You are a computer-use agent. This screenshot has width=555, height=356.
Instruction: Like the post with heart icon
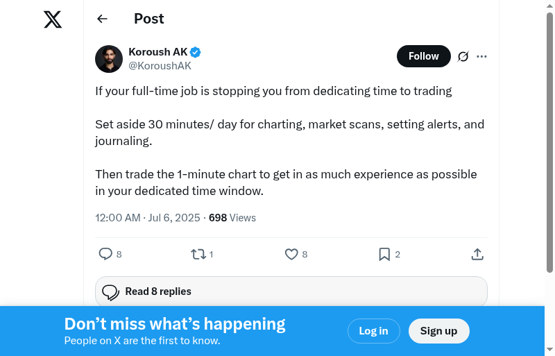click(x=291, y=255)
